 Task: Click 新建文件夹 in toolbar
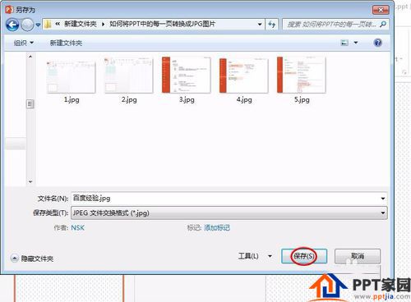coord(66,43)
